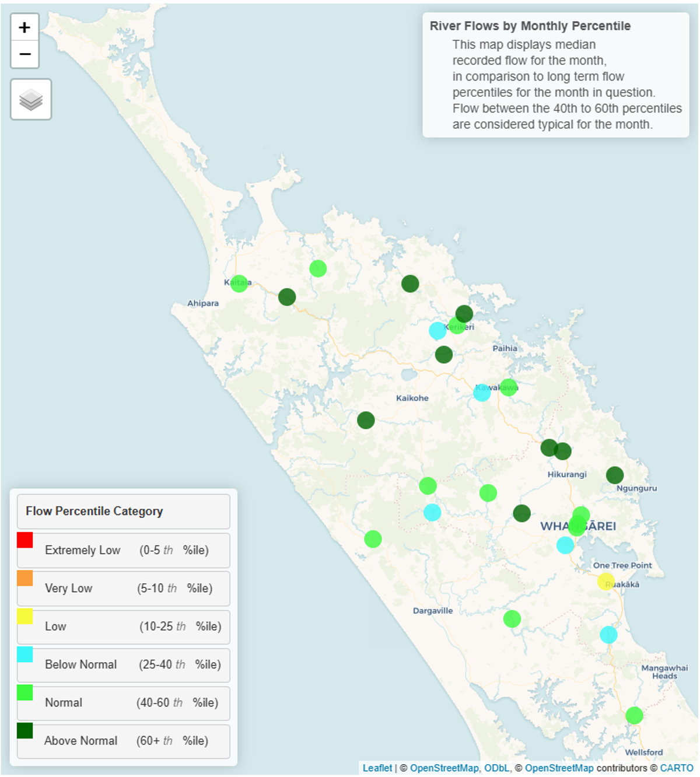The height and width of the screenshot is (777, 700).
Task: Select the cyan marker left of Kawakawa
Action: tap(482, 393)
